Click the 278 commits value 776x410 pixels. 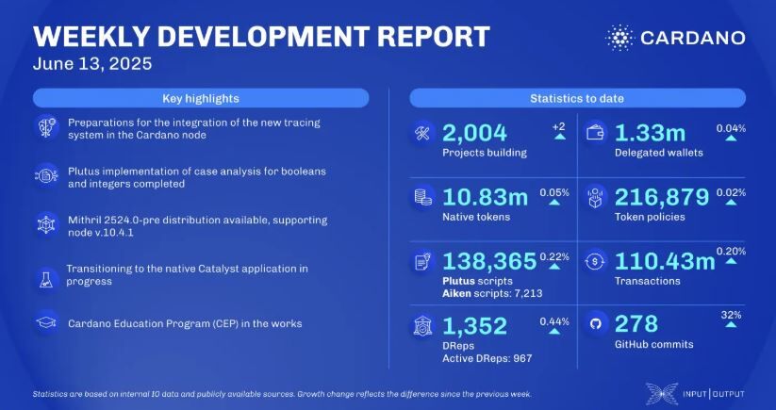636,324
